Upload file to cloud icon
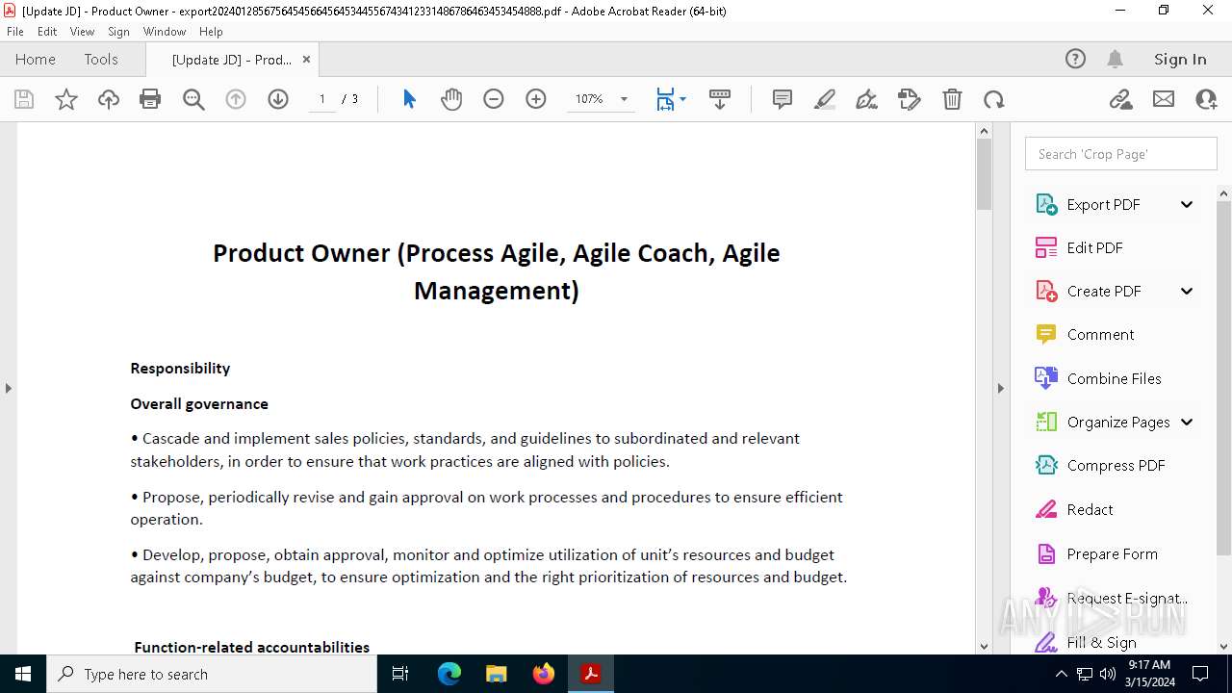The width and height of the screenshot is (1232, 693). coord(109,99)
